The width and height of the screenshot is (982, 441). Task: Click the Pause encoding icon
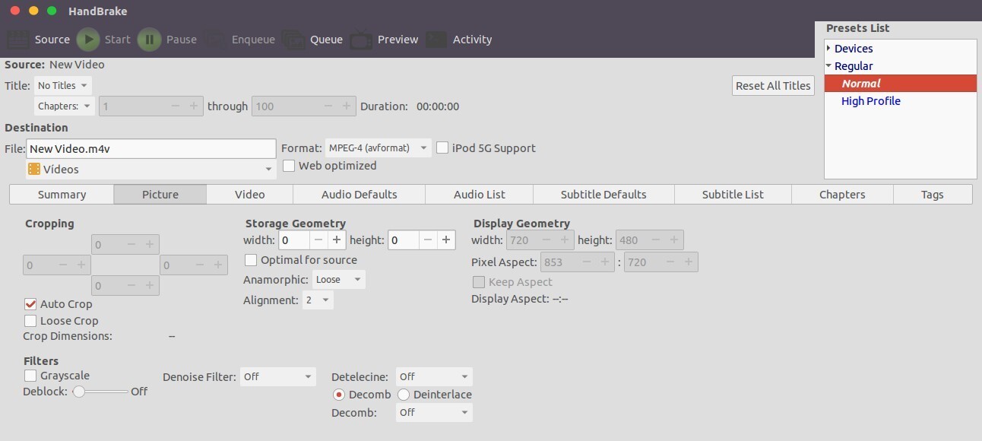coord(150,40)
